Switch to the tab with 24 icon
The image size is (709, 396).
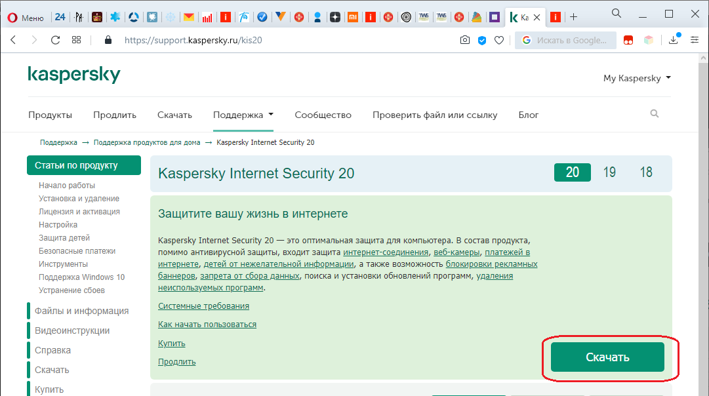(60, 17)
